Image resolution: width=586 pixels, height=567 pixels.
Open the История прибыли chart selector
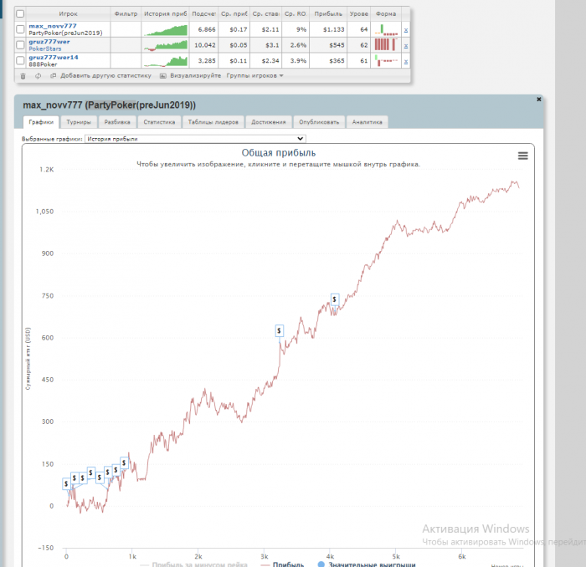pos(195,139)
